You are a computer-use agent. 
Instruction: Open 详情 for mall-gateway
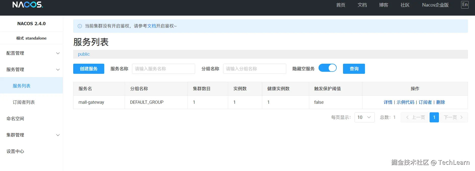click(388, 102)
